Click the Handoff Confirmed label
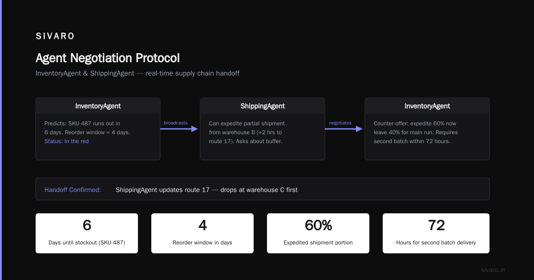534x280 pixels. [x=73, y=190]
